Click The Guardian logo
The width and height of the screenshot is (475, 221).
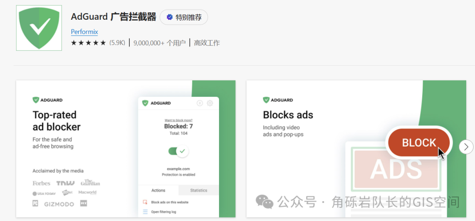[90, 182]
